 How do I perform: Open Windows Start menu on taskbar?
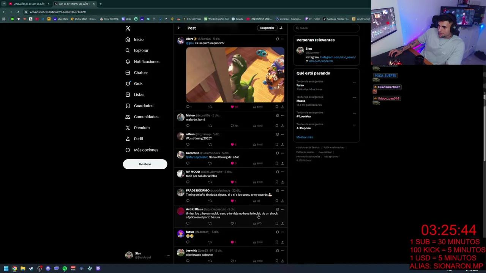[6, 268]
